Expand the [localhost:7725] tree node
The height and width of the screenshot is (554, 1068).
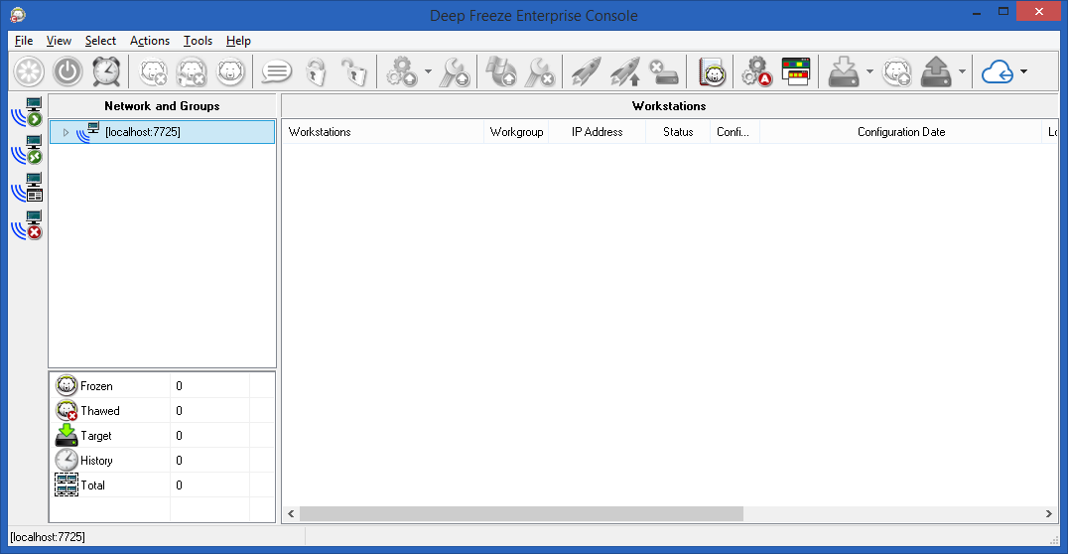(x=66, y=132)
